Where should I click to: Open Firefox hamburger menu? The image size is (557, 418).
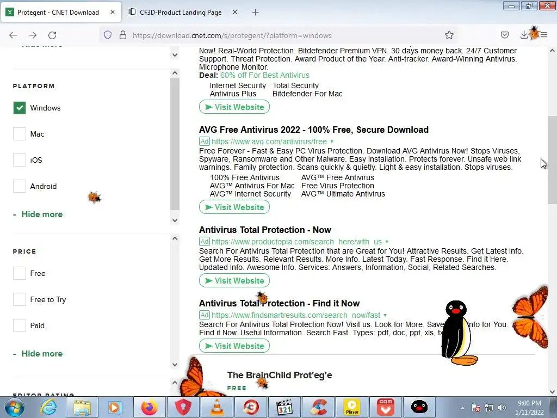click(544, 35)
